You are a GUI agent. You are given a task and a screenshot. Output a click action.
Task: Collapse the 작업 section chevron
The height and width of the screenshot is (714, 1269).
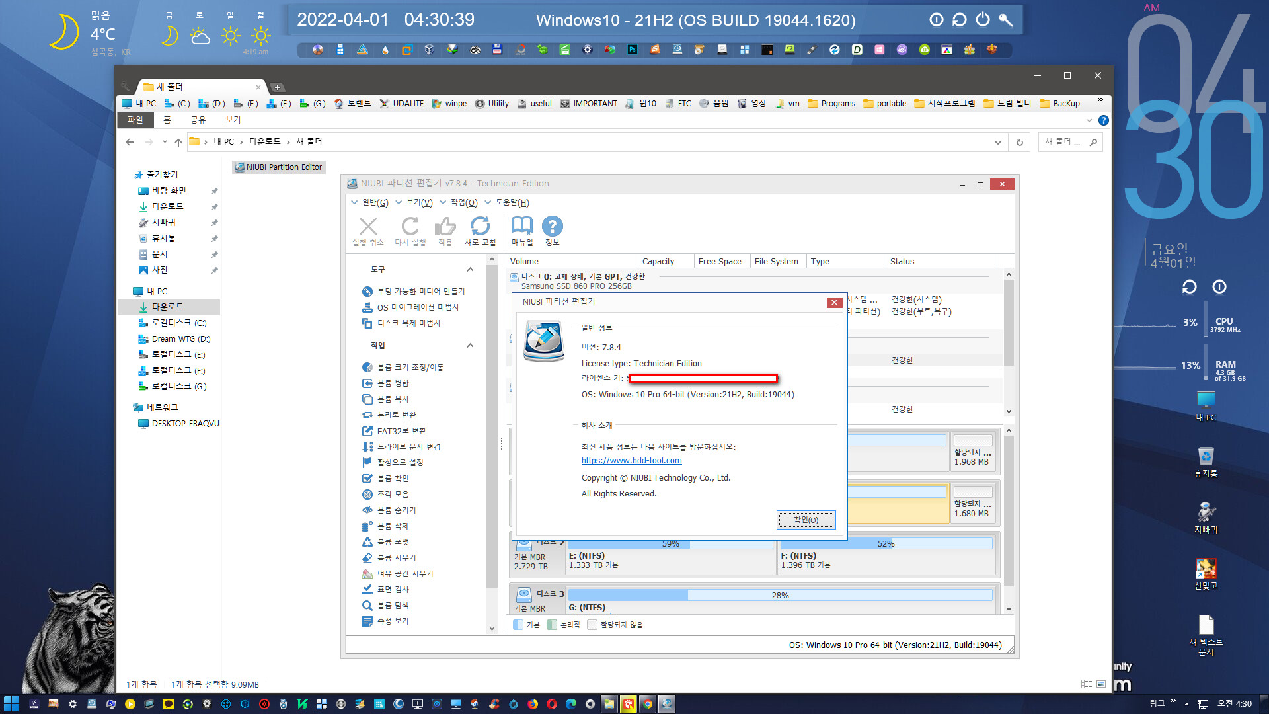pyautogui.click(x=470, y=346)
